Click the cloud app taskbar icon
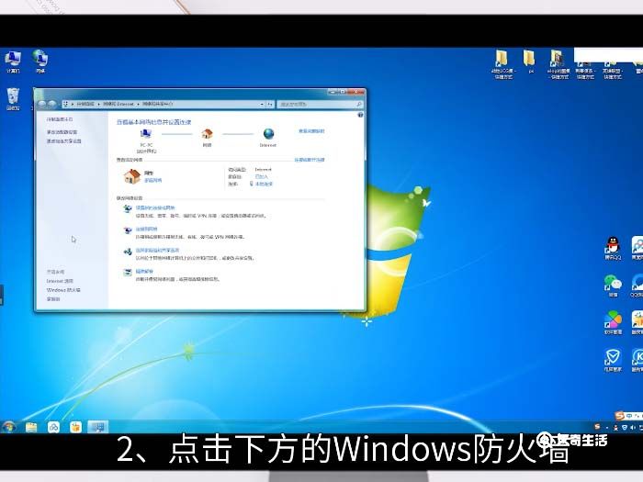Image resolution: width=643 pixels, height=482 pixels. click(x=53, y=428)
